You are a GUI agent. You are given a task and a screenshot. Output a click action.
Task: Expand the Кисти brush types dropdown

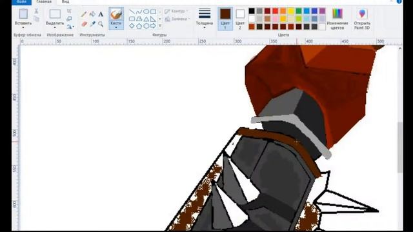point(116,27)
